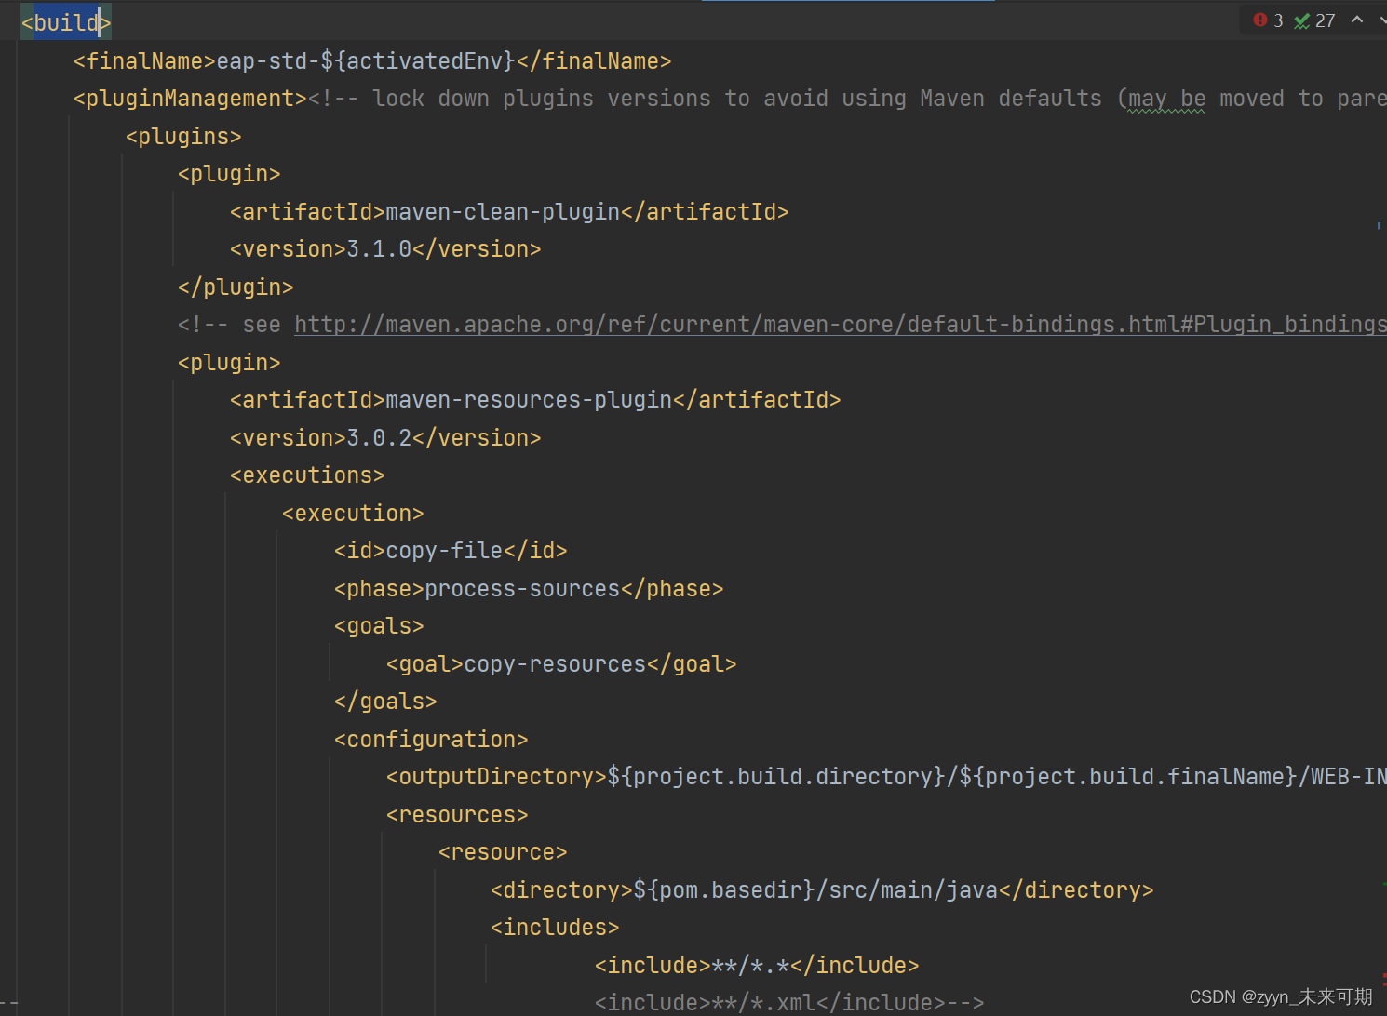Click maven-clean-plugin artifactId line
Viewport: 1387px width, 1016px height.
coord(509,212)
